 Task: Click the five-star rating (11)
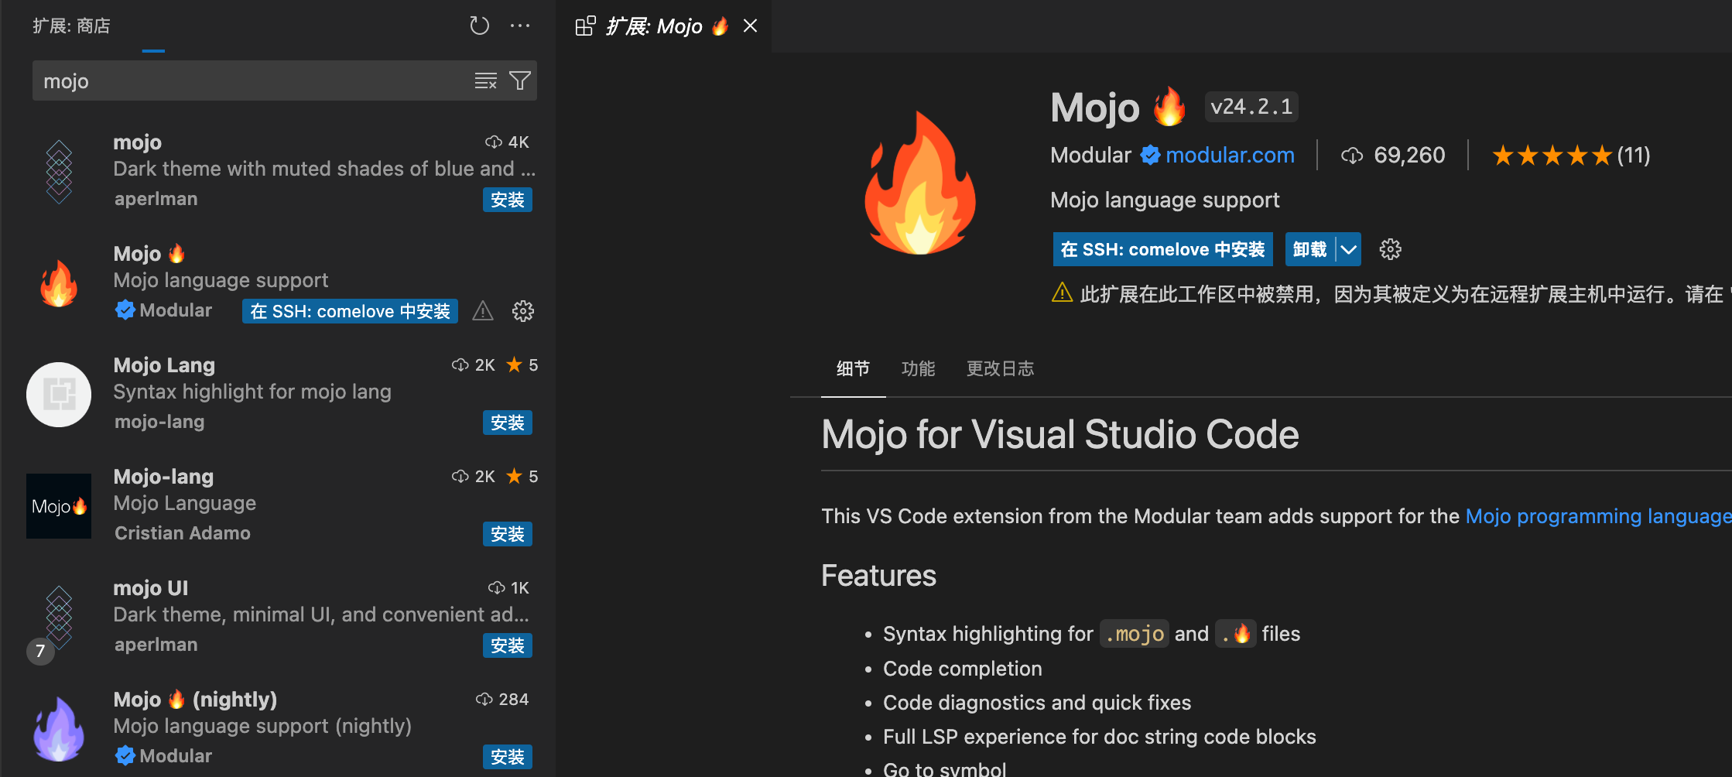1571,156
